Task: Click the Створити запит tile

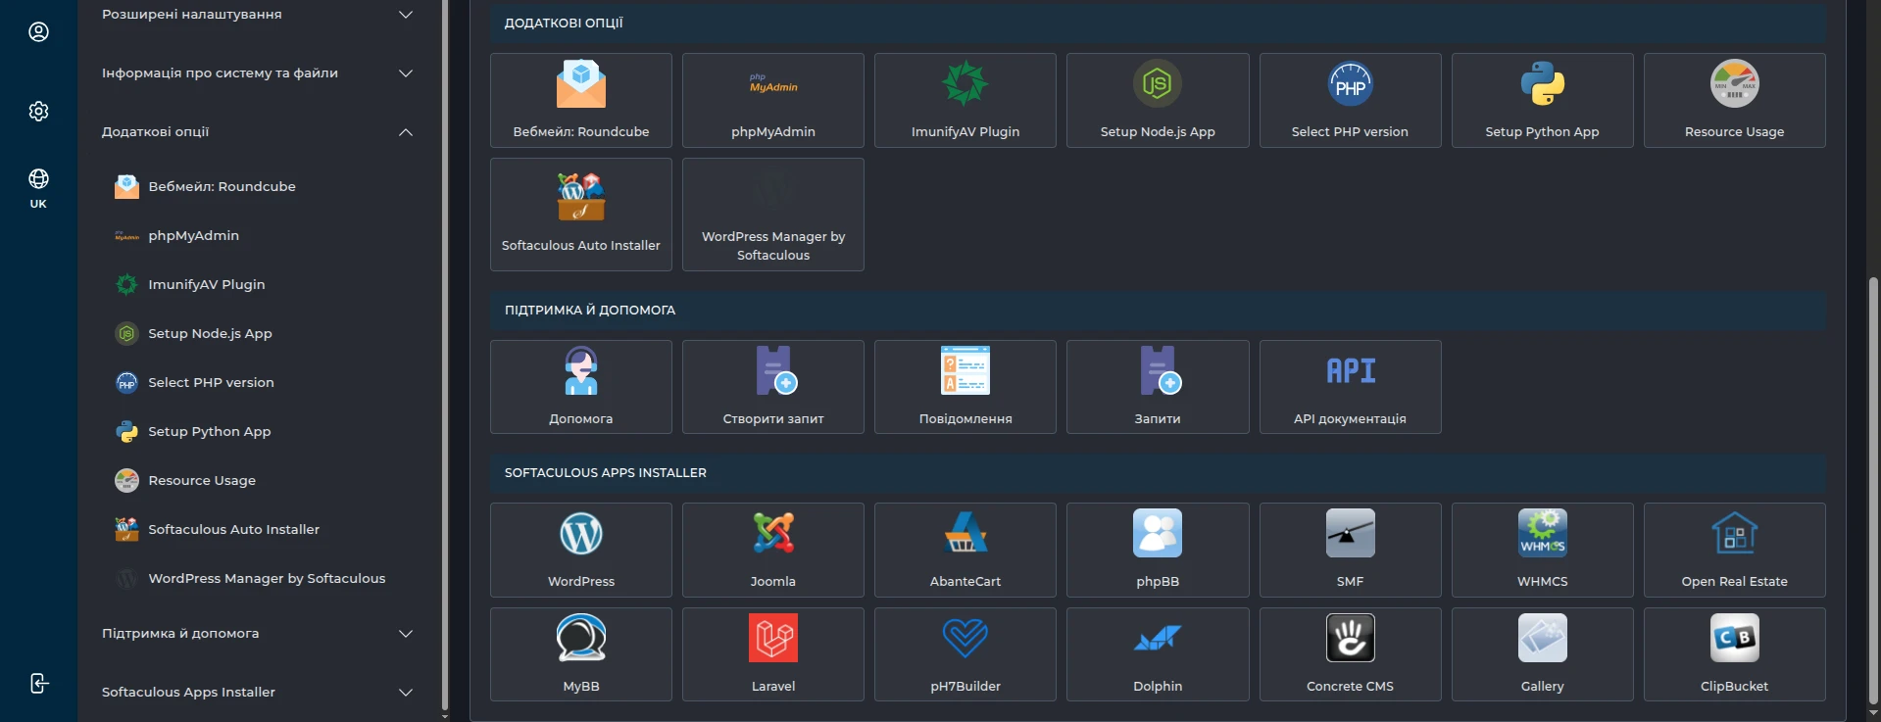Action: (773, 387)
